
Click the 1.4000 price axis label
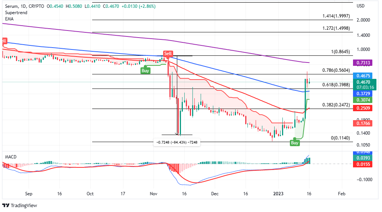363,35
